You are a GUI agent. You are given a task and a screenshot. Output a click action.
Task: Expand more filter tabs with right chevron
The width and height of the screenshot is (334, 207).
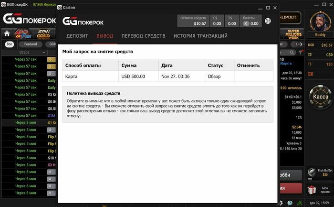(x=301, y=44)
